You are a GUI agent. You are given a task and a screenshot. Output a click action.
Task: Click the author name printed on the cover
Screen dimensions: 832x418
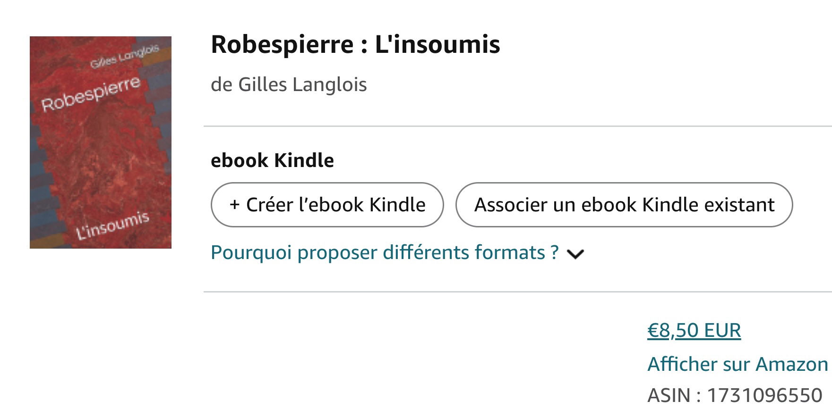[x=125, y=57]
